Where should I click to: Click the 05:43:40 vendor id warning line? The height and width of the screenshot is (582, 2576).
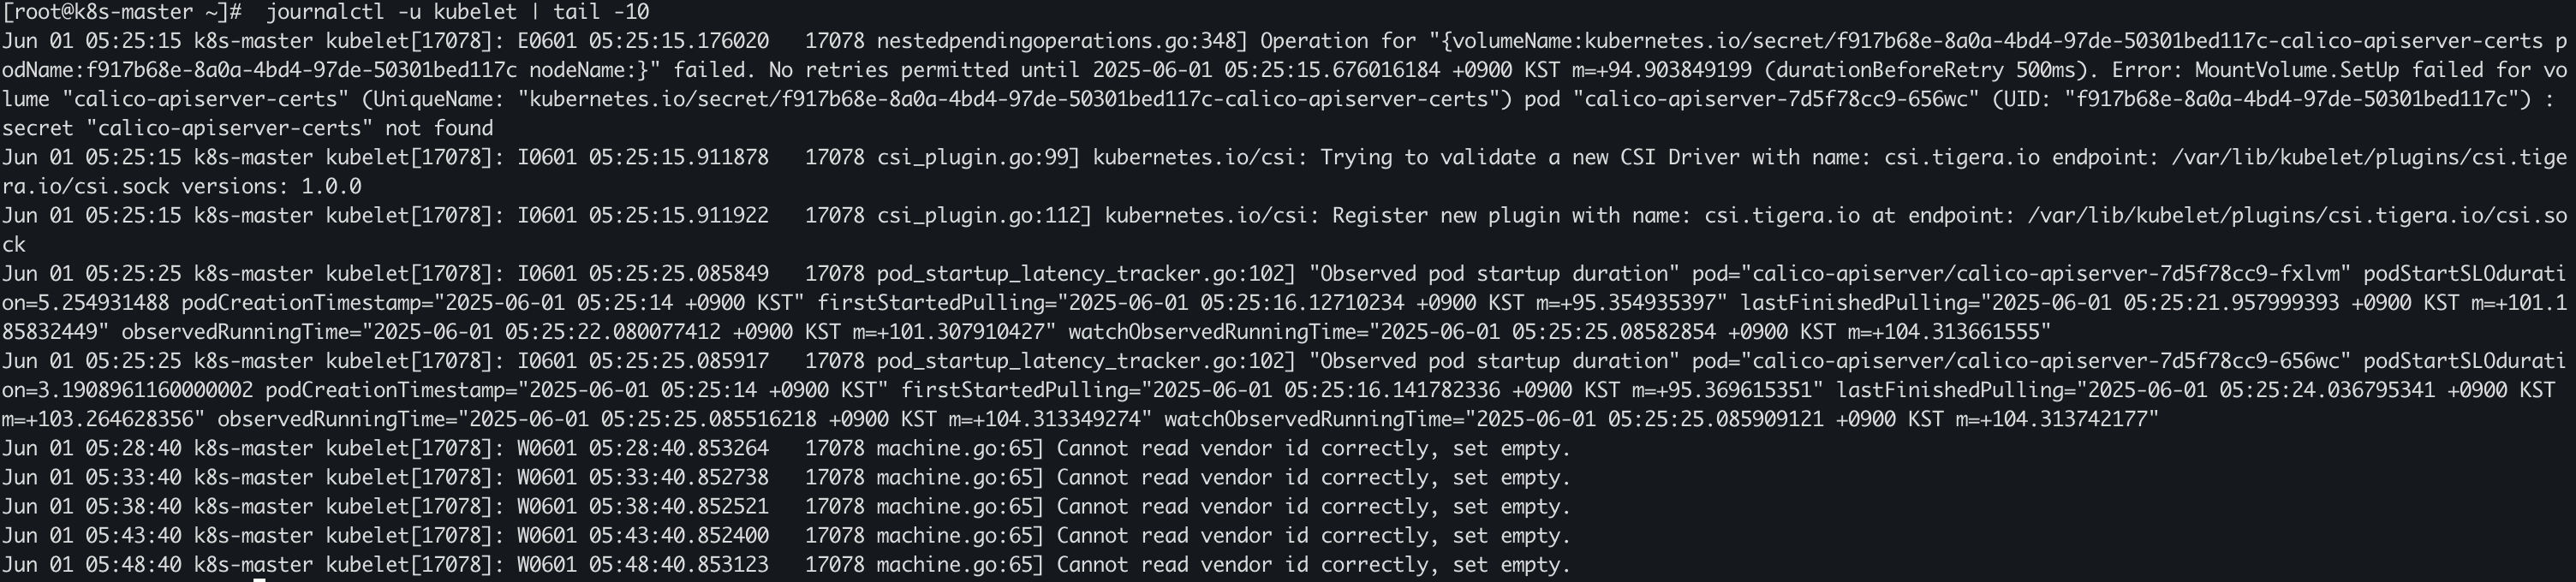coord(786,535)
